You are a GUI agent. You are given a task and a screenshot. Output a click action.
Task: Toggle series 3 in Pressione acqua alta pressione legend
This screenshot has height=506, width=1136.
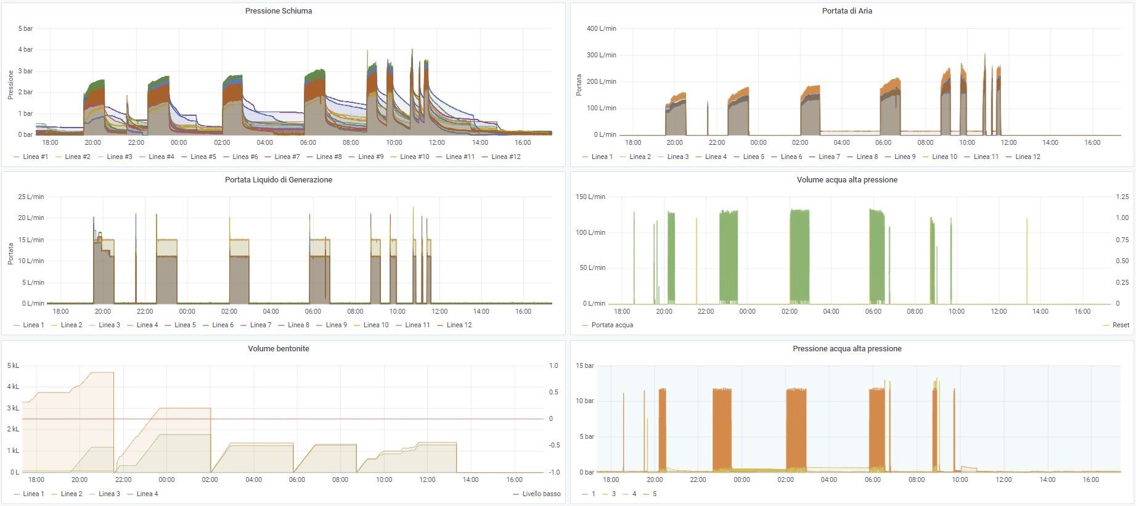click(x=614, y=494)
